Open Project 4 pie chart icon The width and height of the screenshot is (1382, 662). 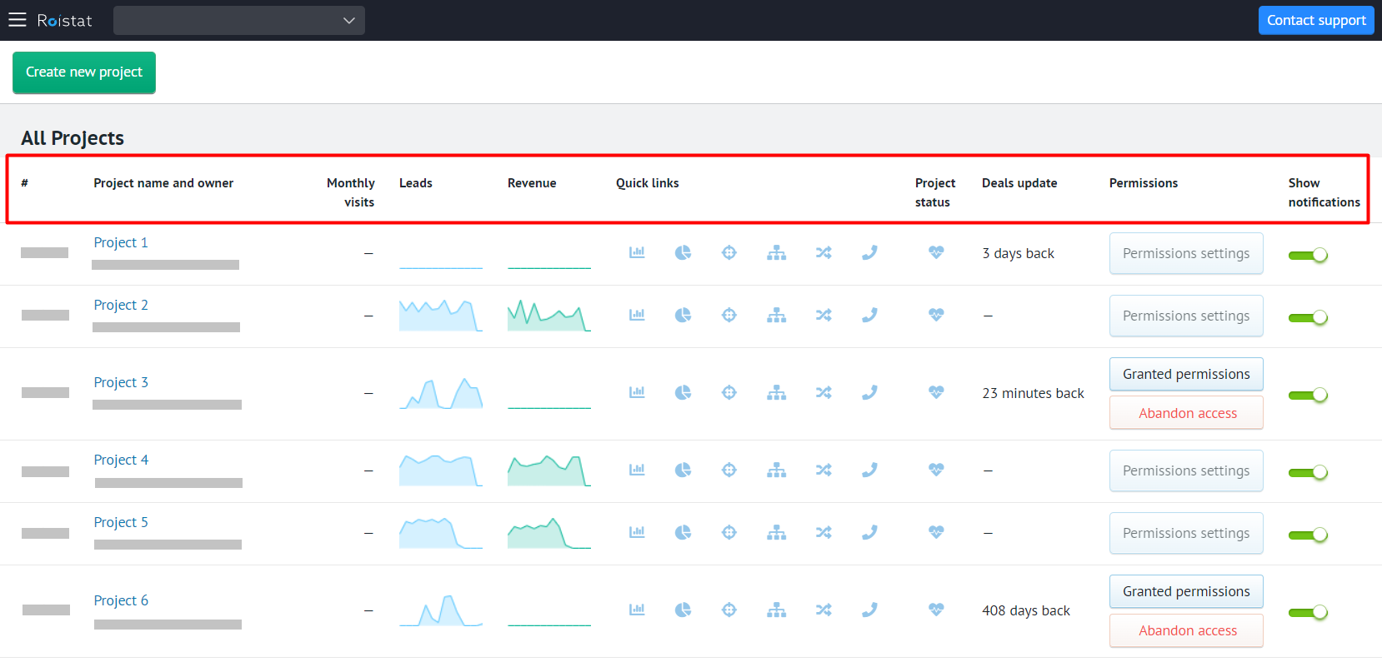[x=683, y=470]
